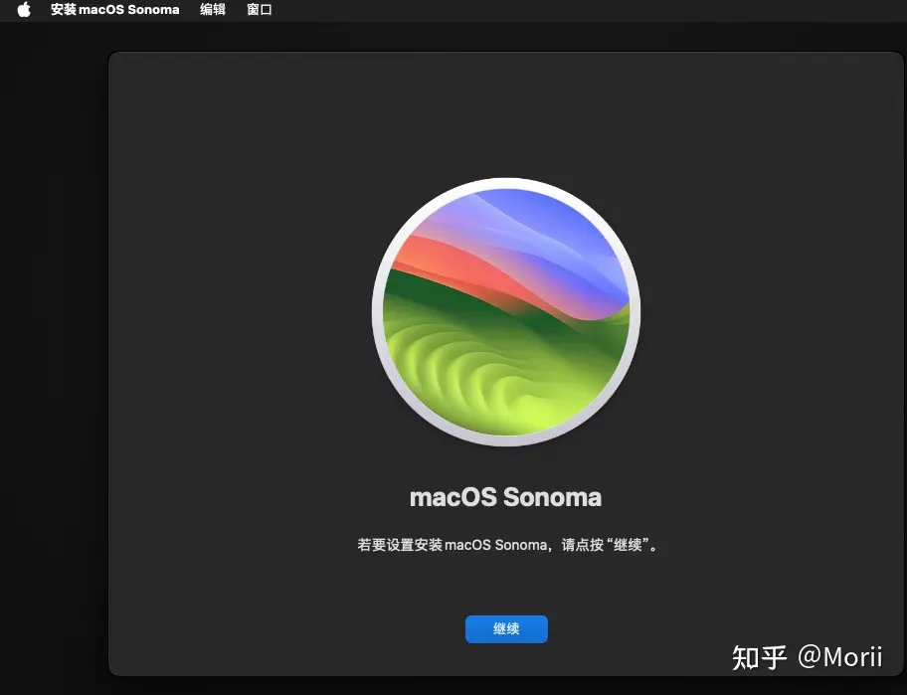
Task: Click the macOS Sonoma heading text
Action: (x=505, y=497)
